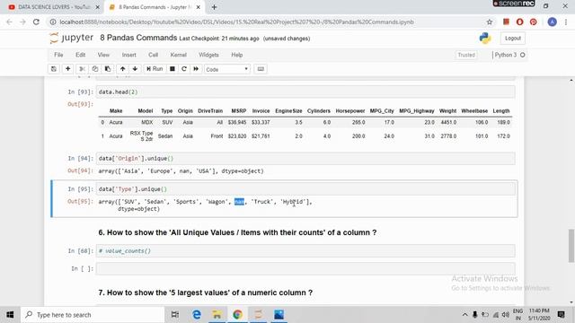
Task: Open Chrome three-dot menu
Action: 565,22
